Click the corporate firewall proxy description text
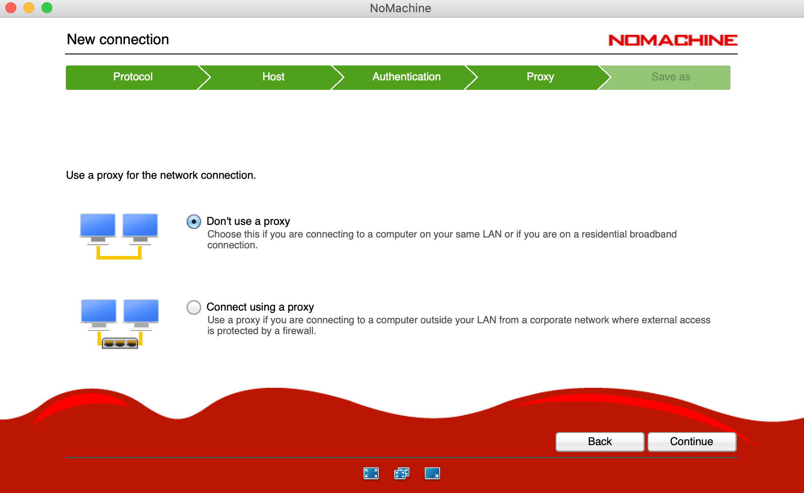 458,325
